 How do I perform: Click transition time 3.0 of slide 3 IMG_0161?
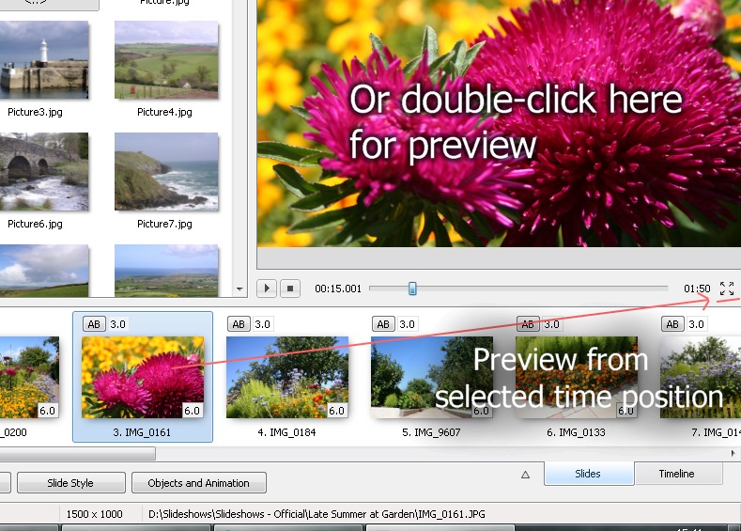click(117, 324)
